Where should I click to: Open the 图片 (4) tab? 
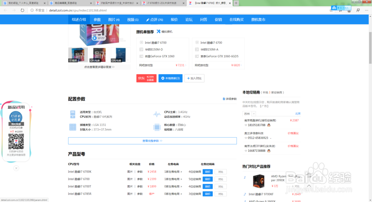(114, 19)
